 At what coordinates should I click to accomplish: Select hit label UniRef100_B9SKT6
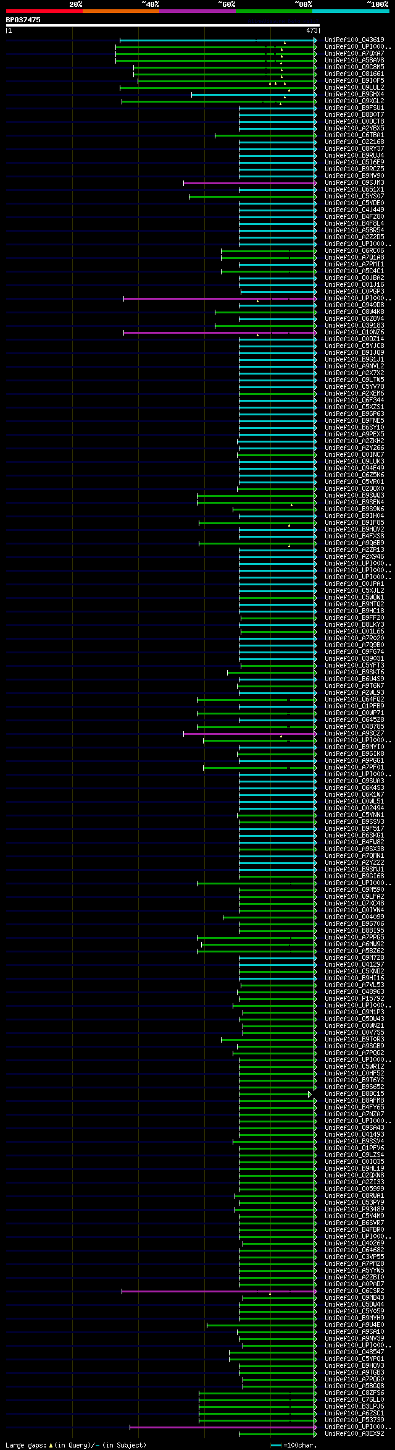pyautogui.click(x=354, y=672)
